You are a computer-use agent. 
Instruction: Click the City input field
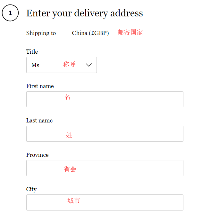pos(105,202)
